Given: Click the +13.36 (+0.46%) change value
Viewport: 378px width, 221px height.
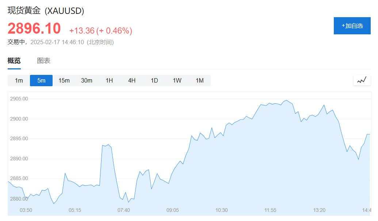Looking at the screenshot, I should (x=100, y=31).
